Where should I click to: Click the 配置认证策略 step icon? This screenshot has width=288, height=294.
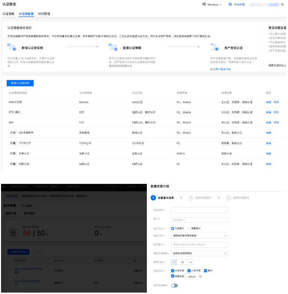coord(113,47)
